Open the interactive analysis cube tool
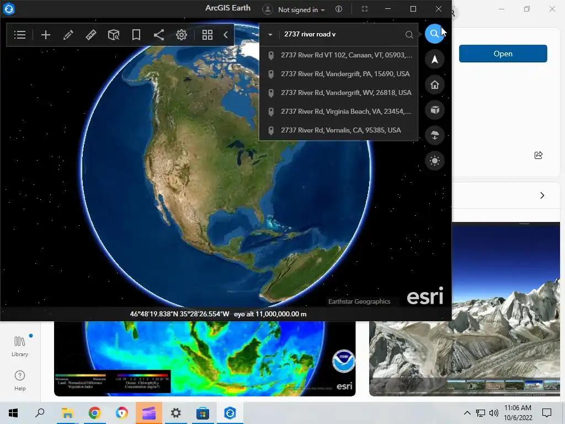Image resolution: width=565 pixels, height=424 pixels. [114, 35]
